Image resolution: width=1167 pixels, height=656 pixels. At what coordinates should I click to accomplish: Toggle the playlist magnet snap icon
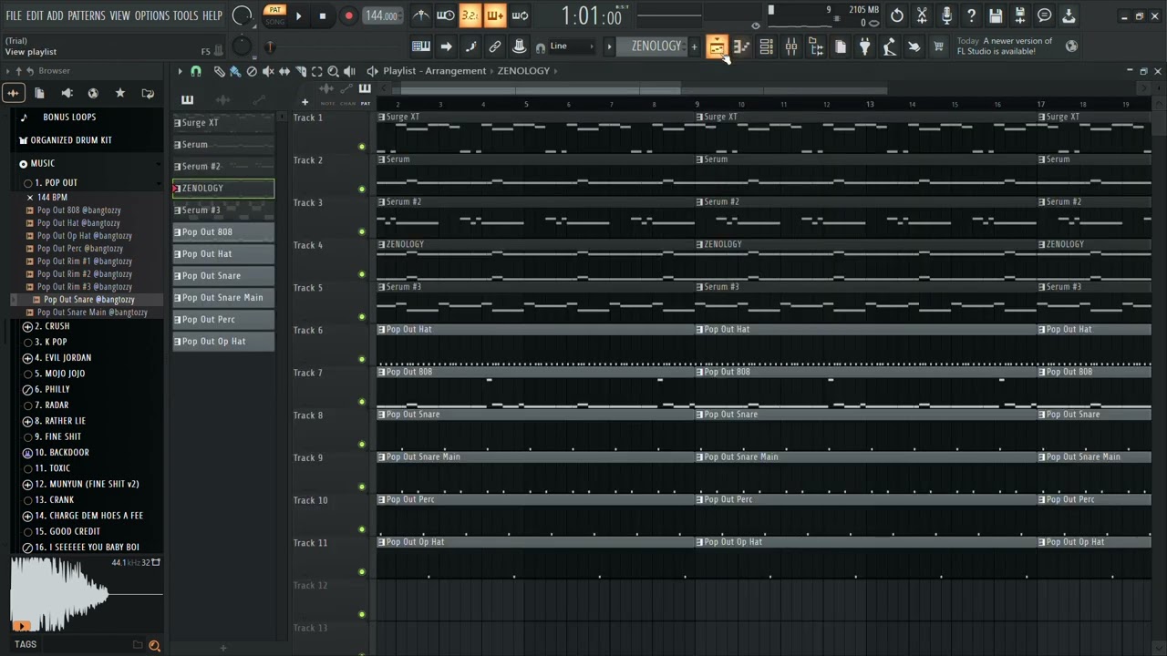[x=195, y=71]
